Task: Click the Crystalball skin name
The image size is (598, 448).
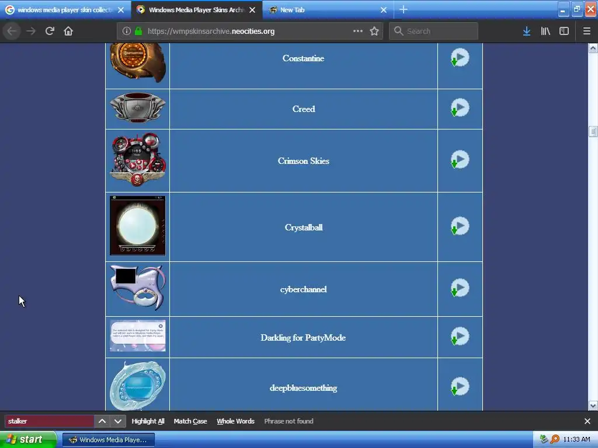Action: click(304, 228)
